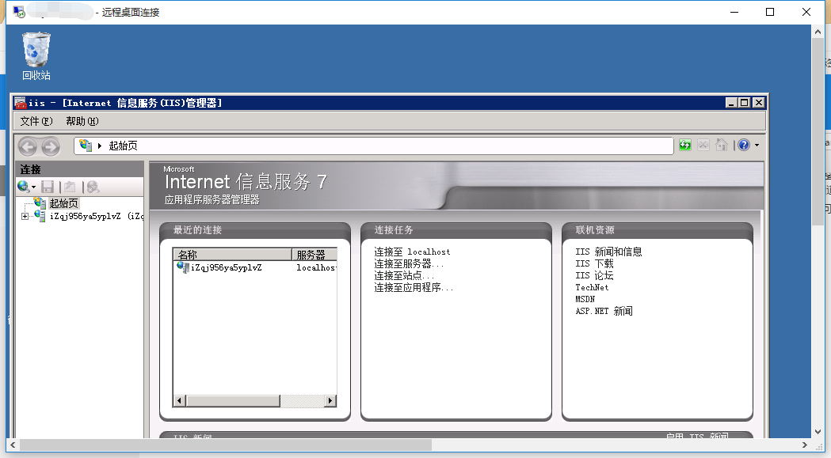Screen dimensions: 831x458
Task: Click 连接至服务器... link
Action: tap(409, 263)
